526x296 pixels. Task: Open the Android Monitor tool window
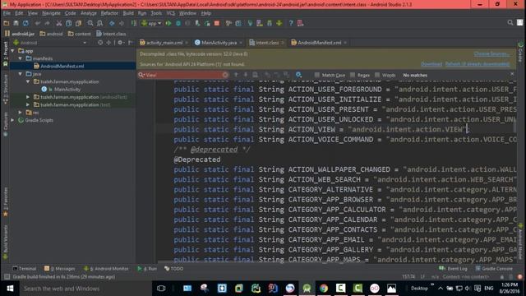(x=106, y=269)
